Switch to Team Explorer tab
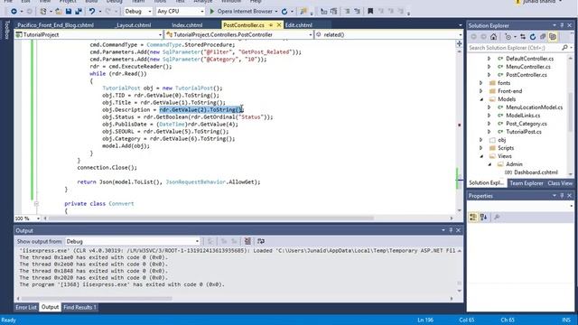This screenshot has width=578, height=325. click(527, 183)
